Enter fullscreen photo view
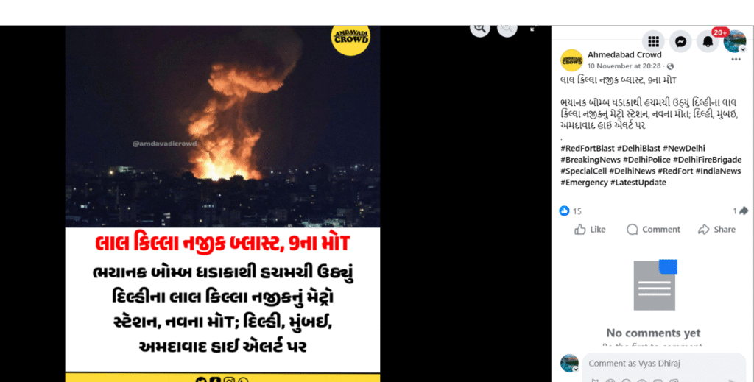The image size is (754, 382). point(534,29)
